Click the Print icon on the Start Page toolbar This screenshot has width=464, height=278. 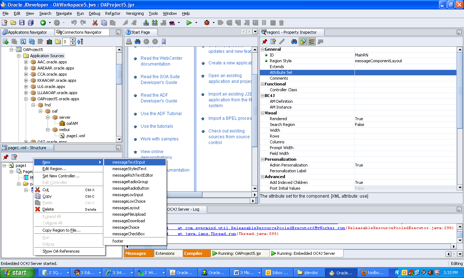129,41
